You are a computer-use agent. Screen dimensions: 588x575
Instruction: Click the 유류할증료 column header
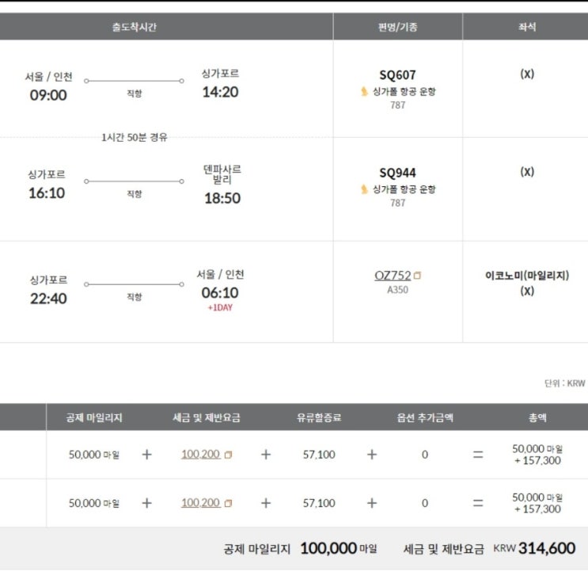319,417
